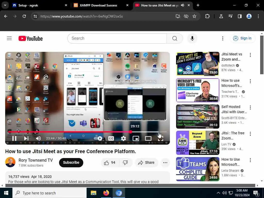Expand the video description box

tap(87, 178)
